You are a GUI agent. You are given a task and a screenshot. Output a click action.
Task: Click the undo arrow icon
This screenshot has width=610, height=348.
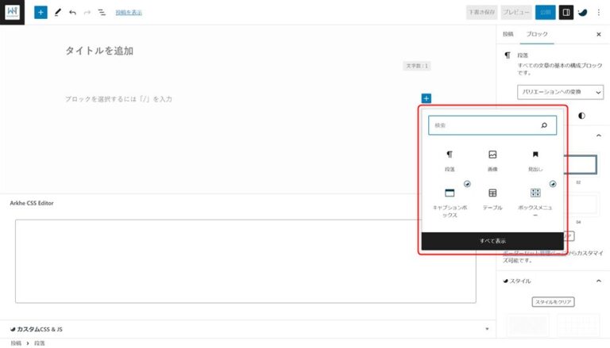72,13
